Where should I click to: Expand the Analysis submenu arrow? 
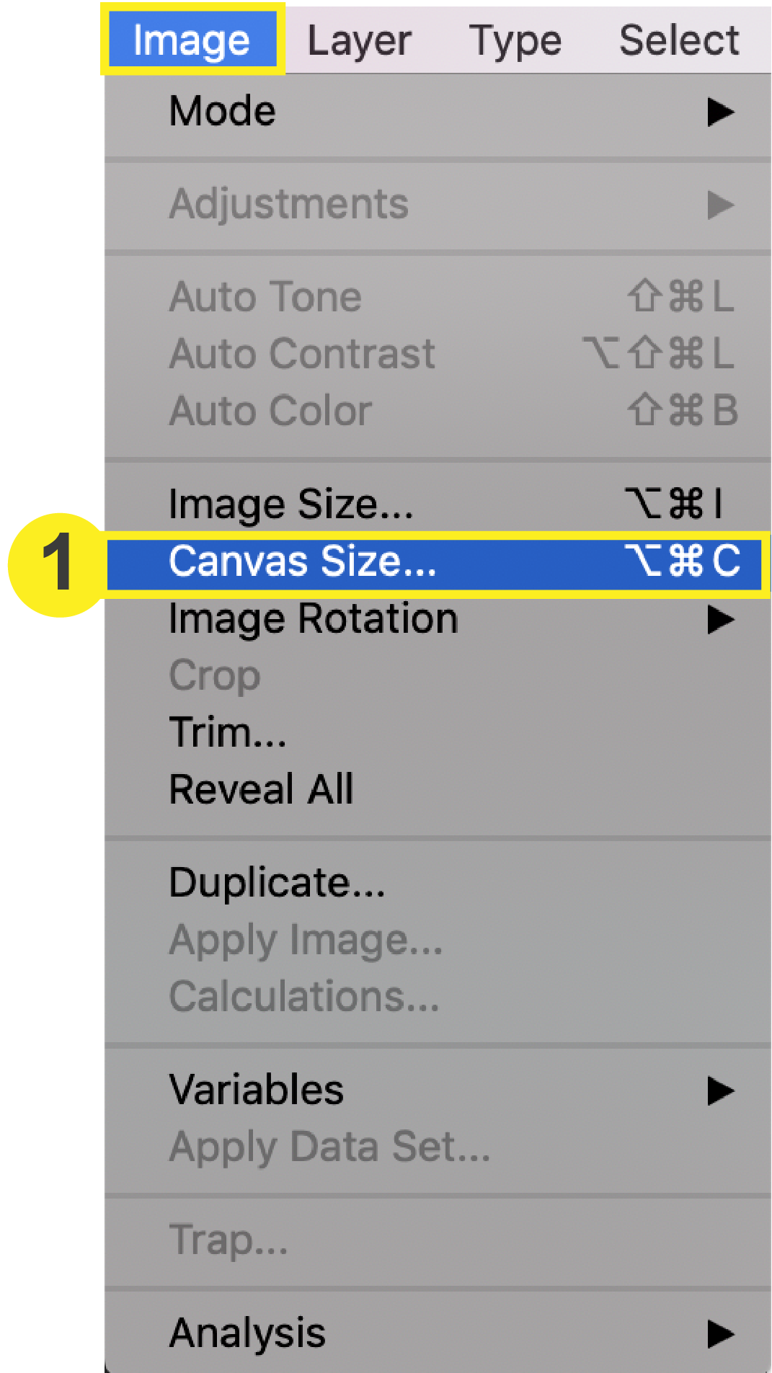coord(720,1333)
